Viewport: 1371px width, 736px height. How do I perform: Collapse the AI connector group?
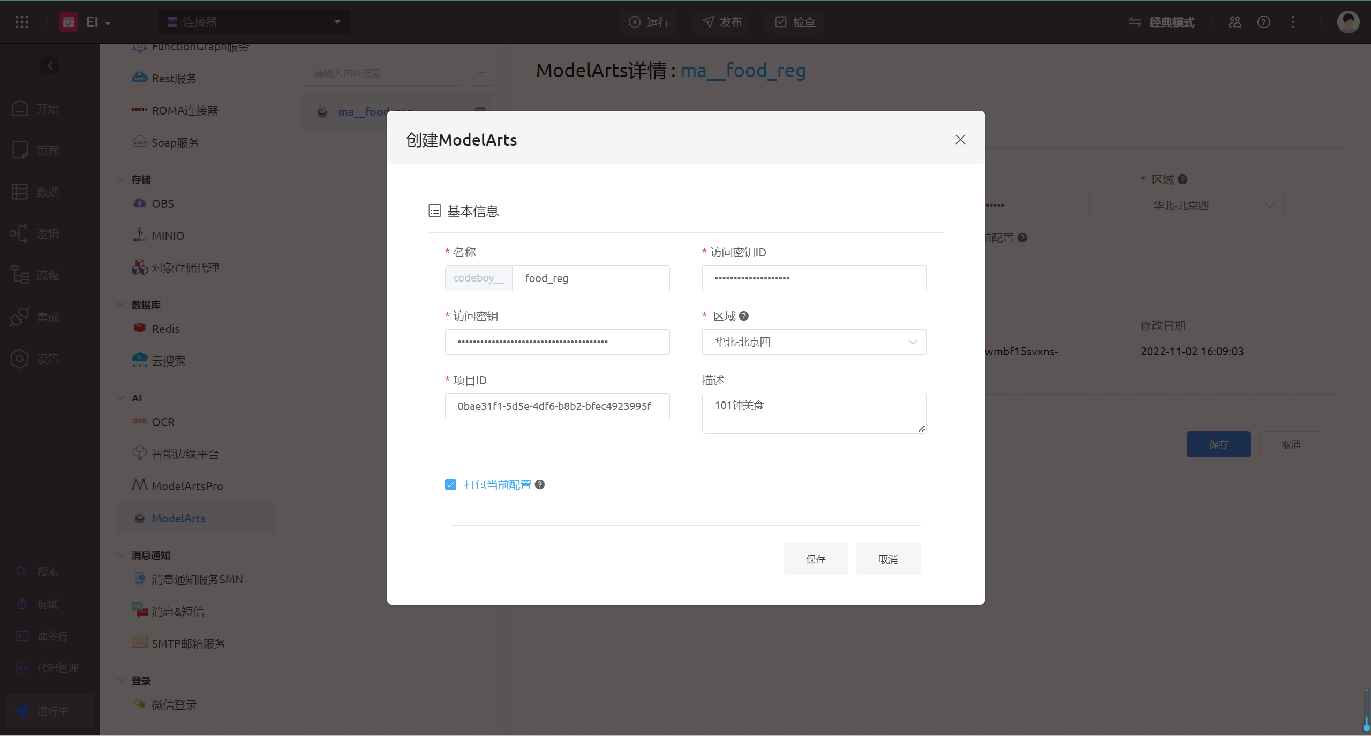[120, 398]
